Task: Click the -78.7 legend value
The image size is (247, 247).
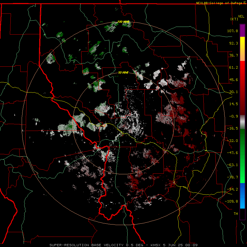Action: pyautogui.click(x=232, y=177)
